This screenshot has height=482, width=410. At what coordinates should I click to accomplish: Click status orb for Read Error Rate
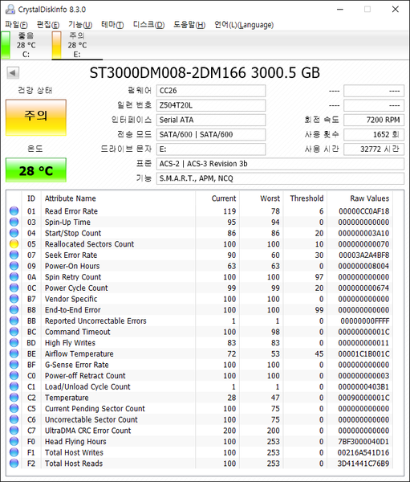pos(14,210)
